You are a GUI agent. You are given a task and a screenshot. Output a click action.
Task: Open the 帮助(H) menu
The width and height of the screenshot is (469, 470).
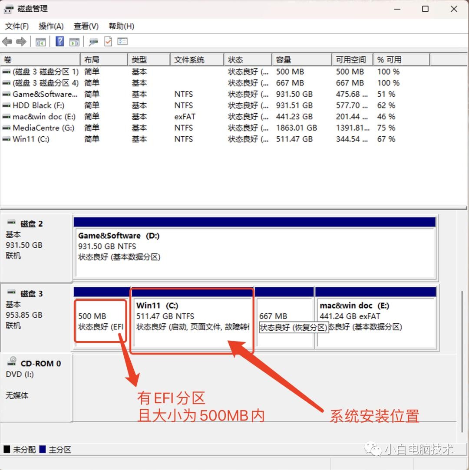(121, 26)
